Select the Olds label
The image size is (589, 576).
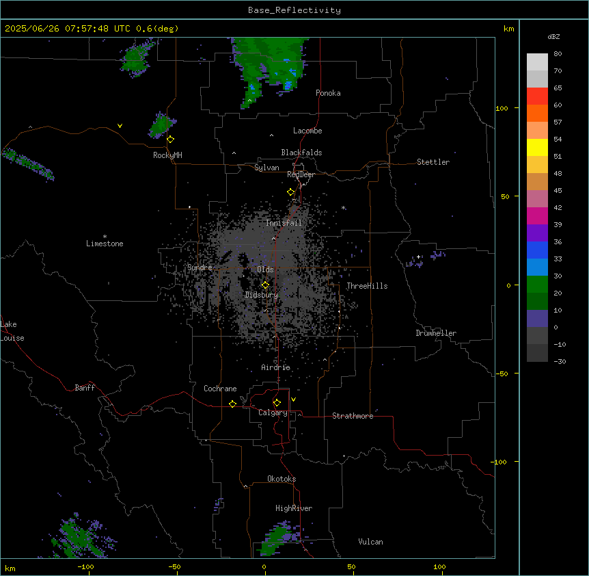(265, 270)
